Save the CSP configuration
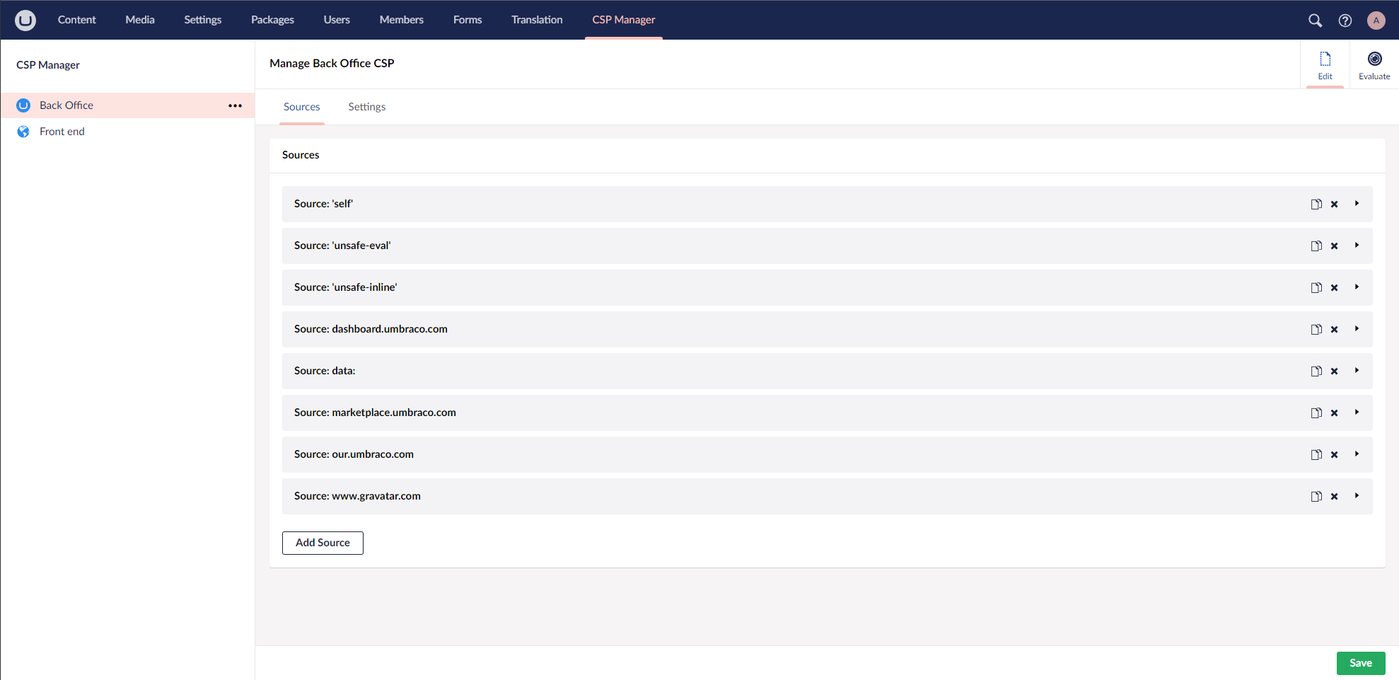The width and height of the screenshot is (1399, 680). coord(1361,663)
